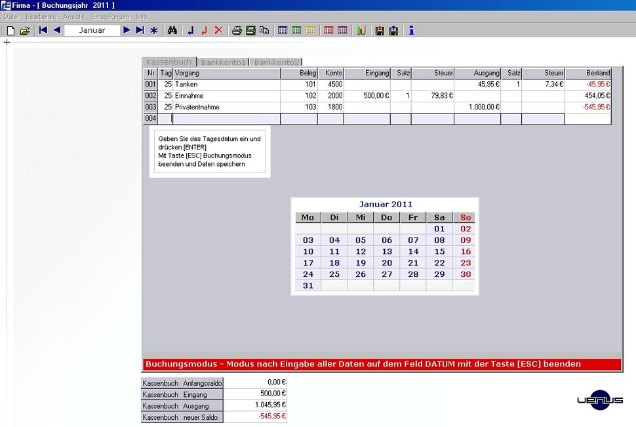Click the Bestand column header

click(588, 73)
